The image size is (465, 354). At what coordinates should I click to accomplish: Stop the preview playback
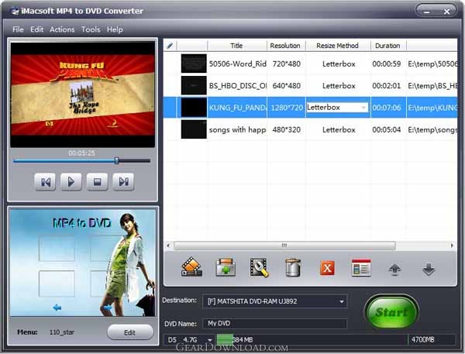tap(98, 181)
